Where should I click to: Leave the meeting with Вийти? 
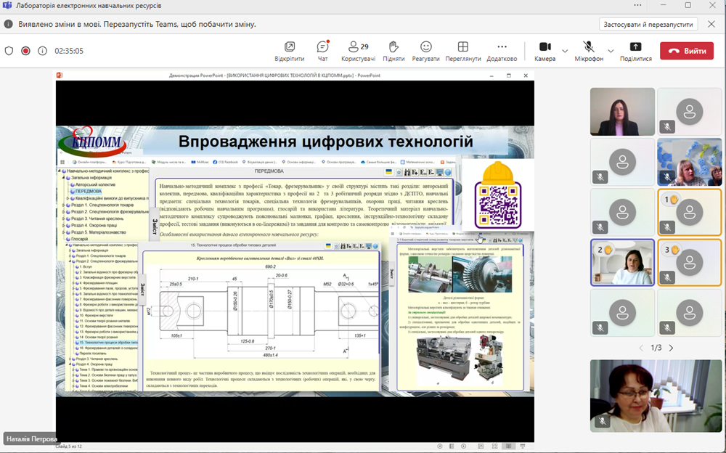tap(687, 52)
